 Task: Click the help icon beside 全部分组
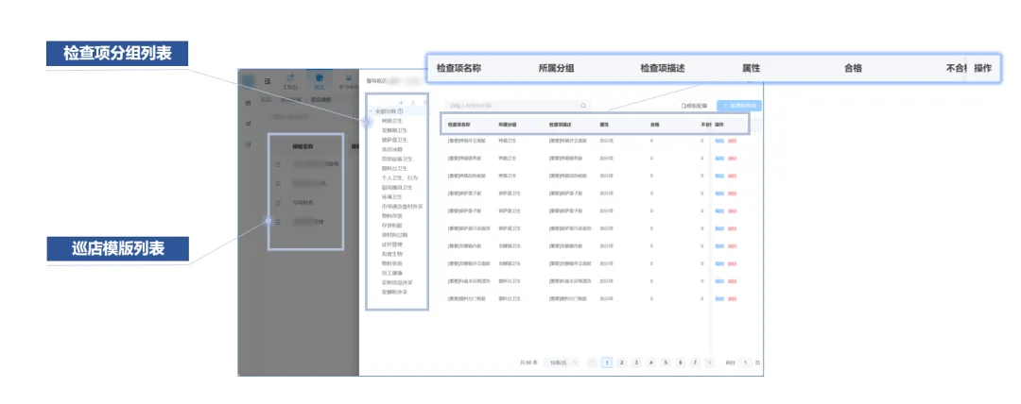(x=401, y=111)
